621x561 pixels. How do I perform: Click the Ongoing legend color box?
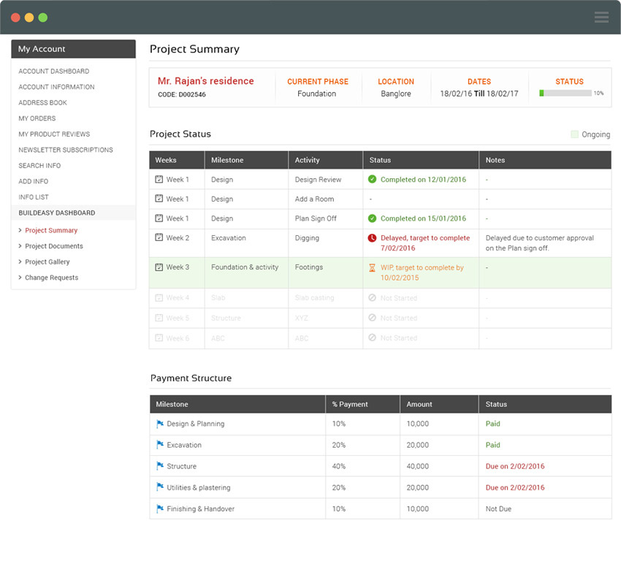pos(575,134)
